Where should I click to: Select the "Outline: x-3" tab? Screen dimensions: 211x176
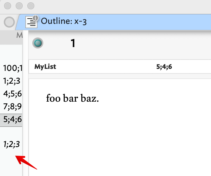64,21
